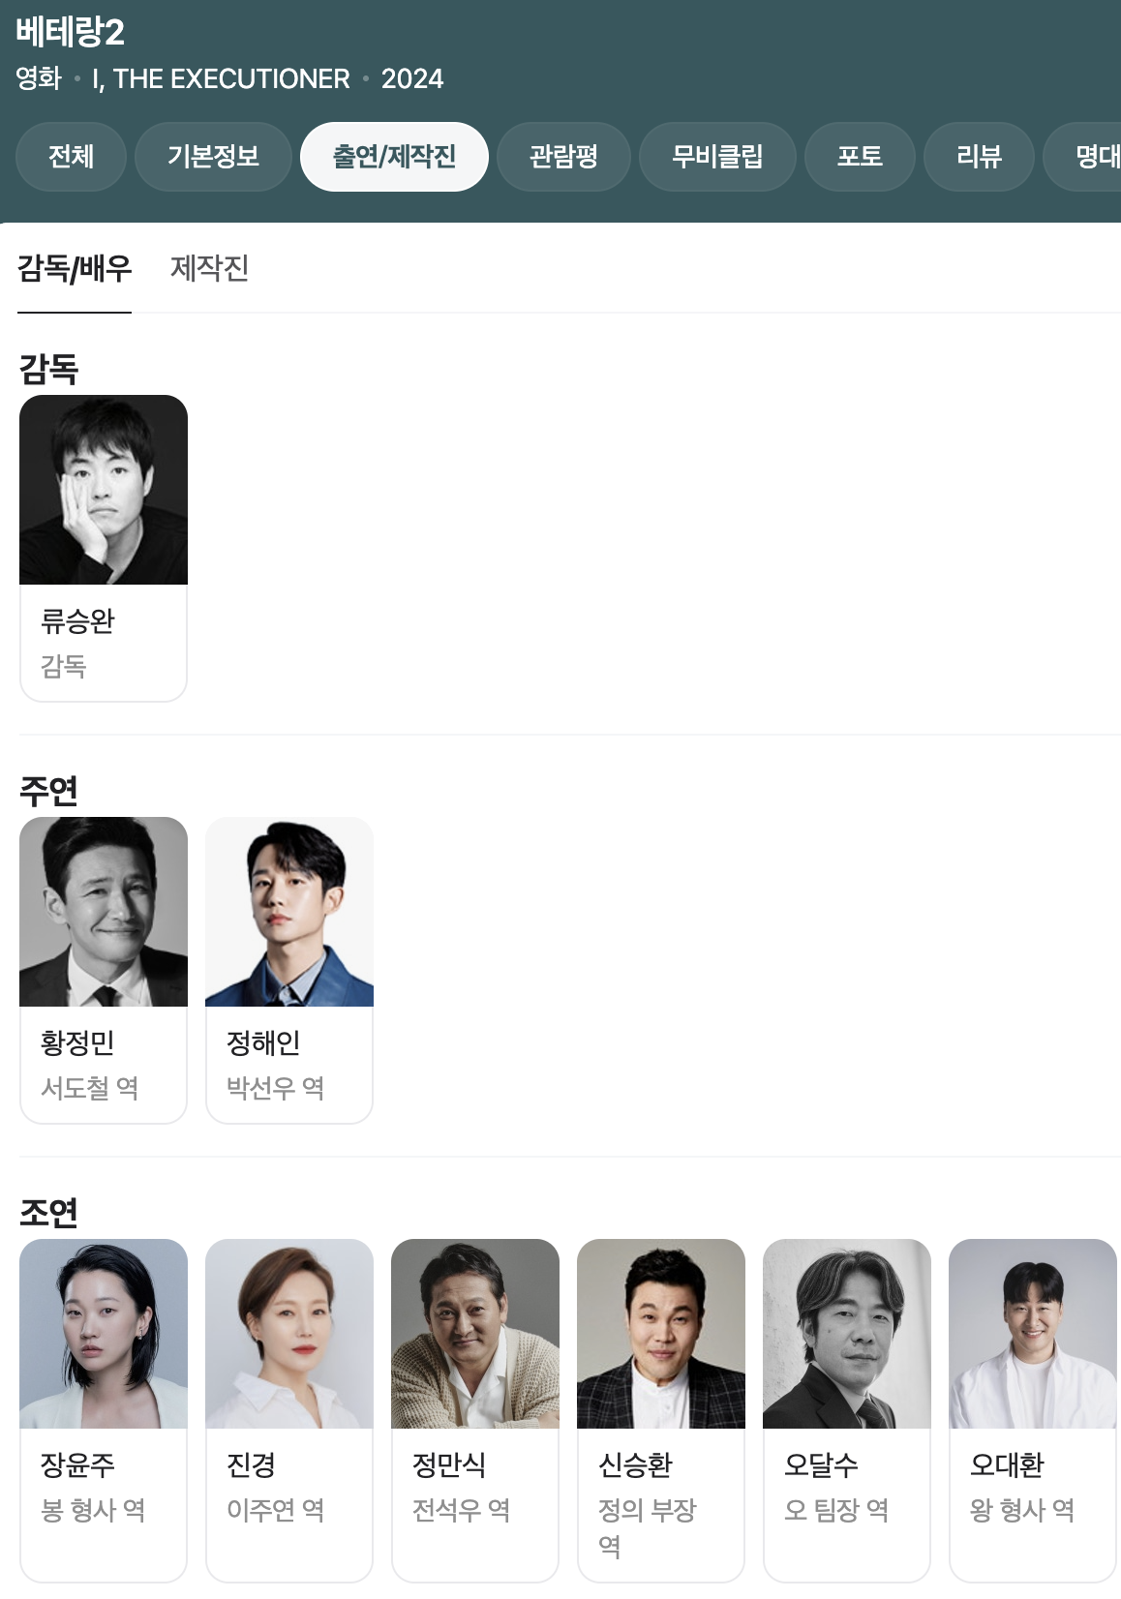
Task: Select 황정민 actor photo card
Action: click(104, 912)
